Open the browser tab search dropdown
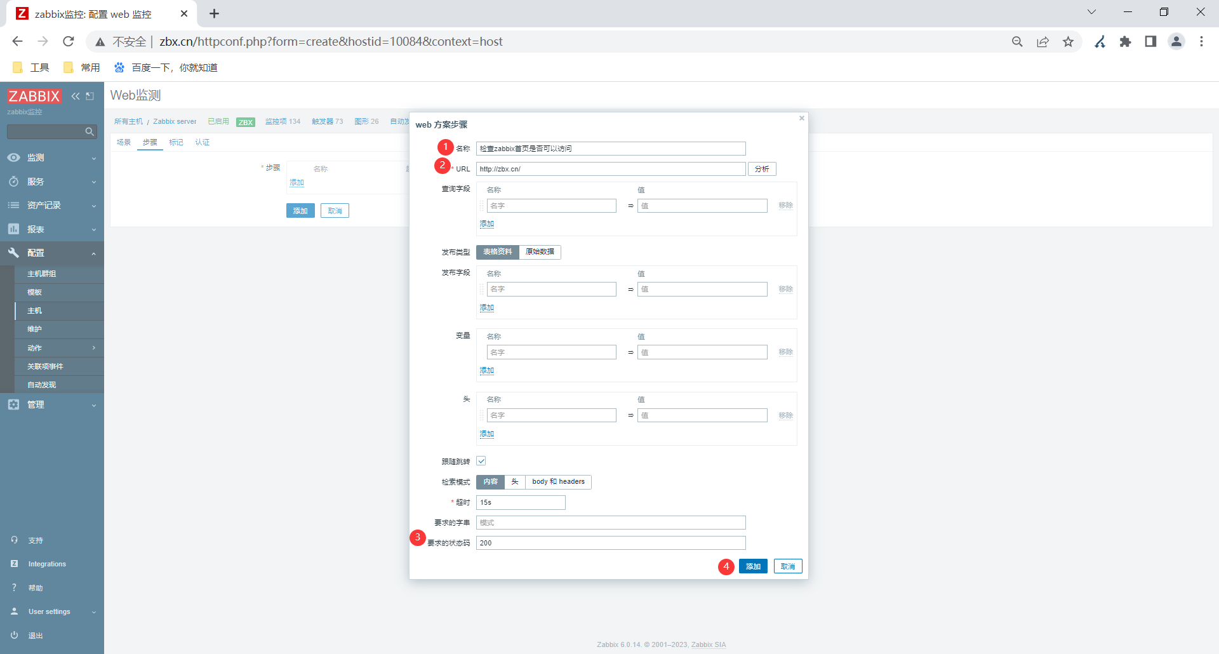 [x=1091, y=12]
